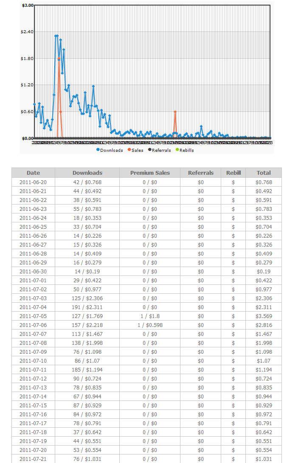This screenshot has height=463, width=287.
Task: Click the date cell 2011-06-23
Action: pyautogui.click(x=33, y=209)
